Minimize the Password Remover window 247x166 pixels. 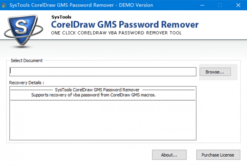click(x=202, y=5)
